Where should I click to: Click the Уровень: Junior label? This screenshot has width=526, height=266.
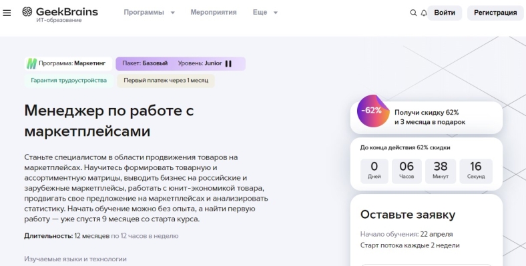pyautogui.click(x=200, y=63)
